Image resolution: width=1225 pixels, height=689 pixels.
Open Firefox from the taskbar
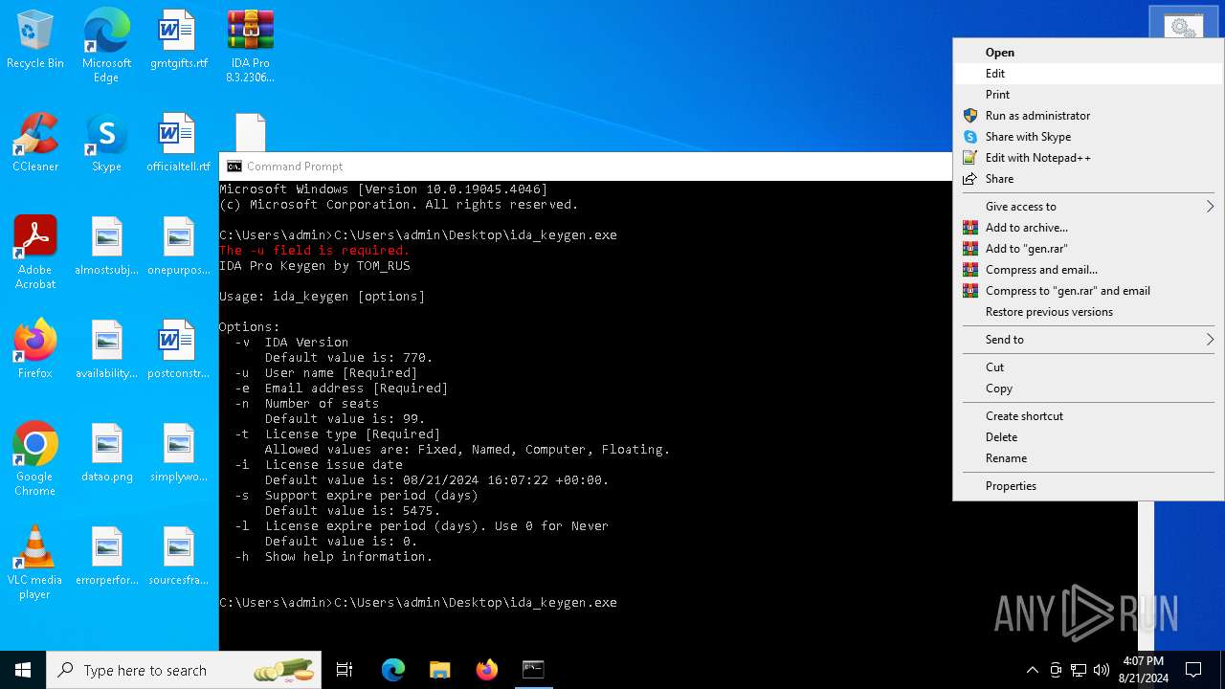tap(486, 670)
